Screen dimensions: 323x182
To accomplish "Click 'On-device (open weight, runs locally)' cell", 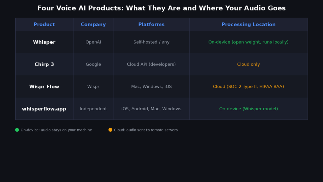I will pos(249,42).
